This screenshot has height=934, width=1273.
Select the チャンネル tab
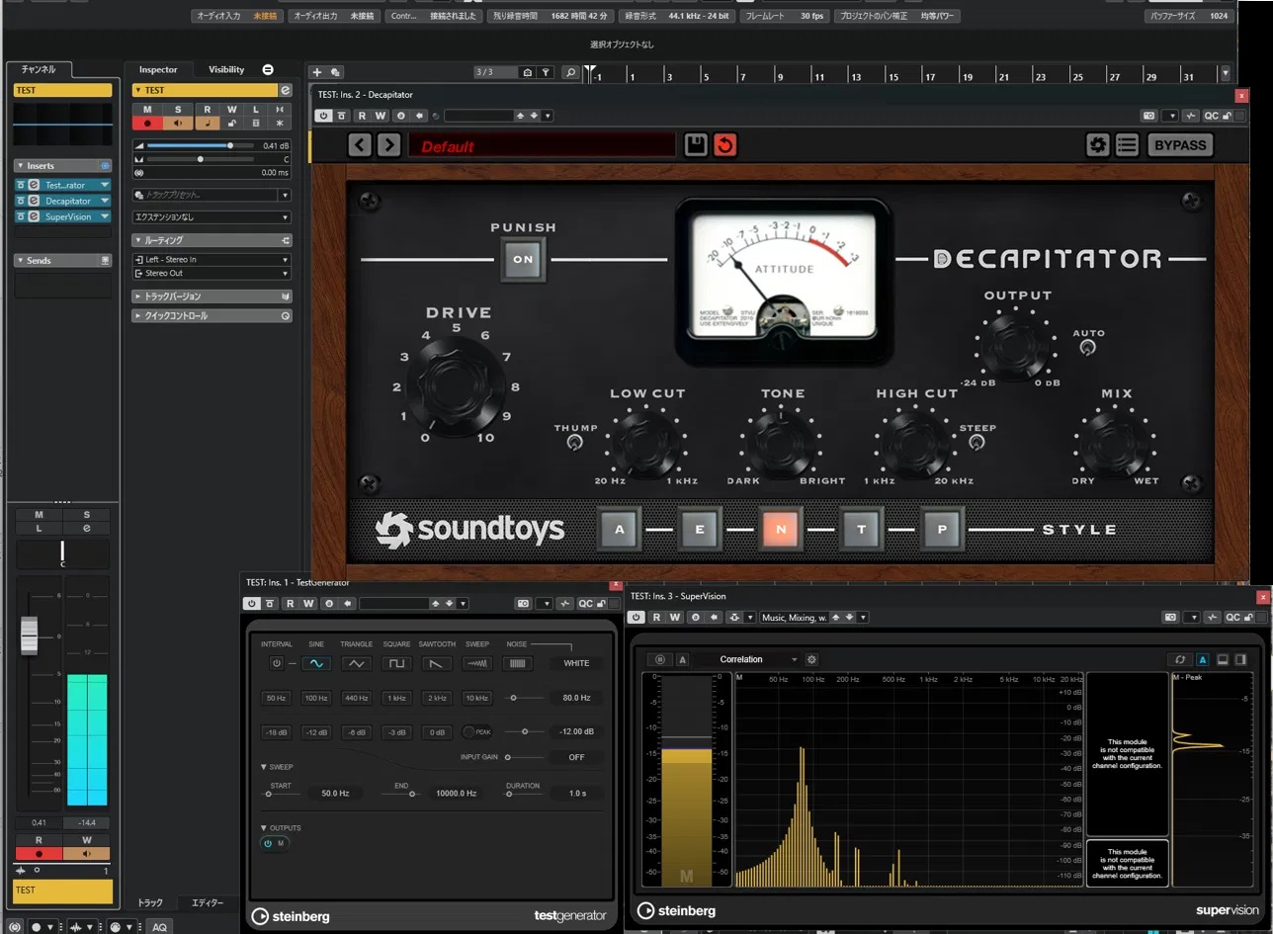click(40, 70)
